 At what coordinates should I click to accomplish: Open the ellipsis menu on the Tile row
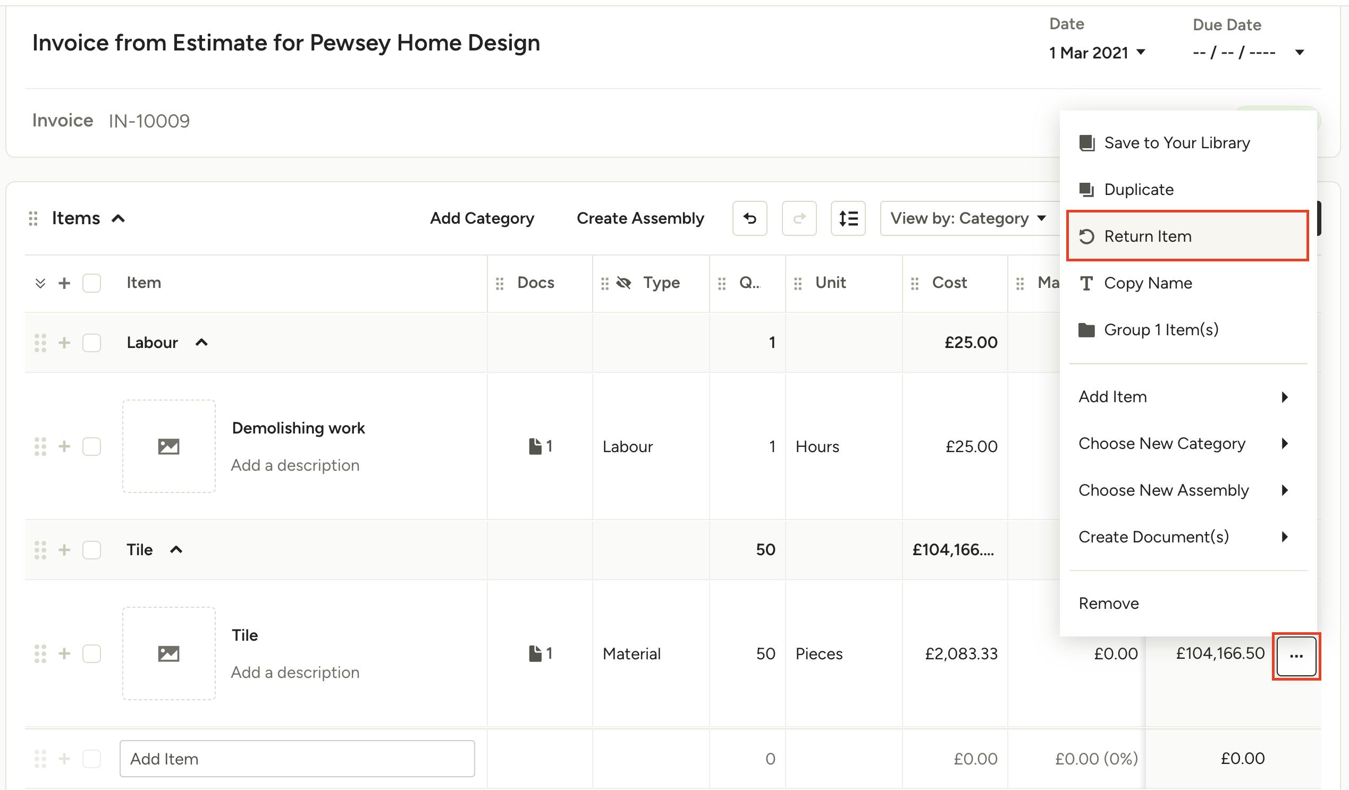tap(1295, 655)
